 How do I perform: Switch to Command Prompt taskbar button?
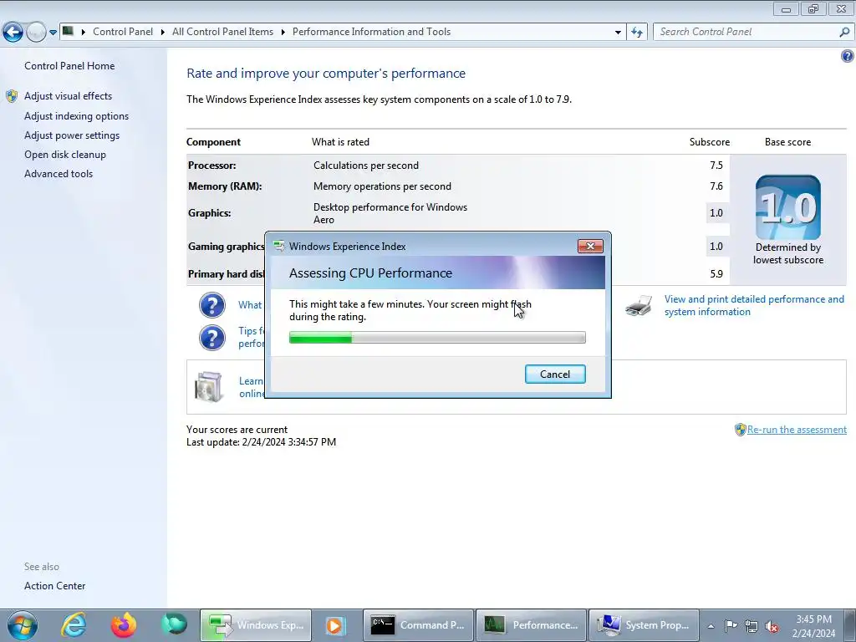coord(418,625)
